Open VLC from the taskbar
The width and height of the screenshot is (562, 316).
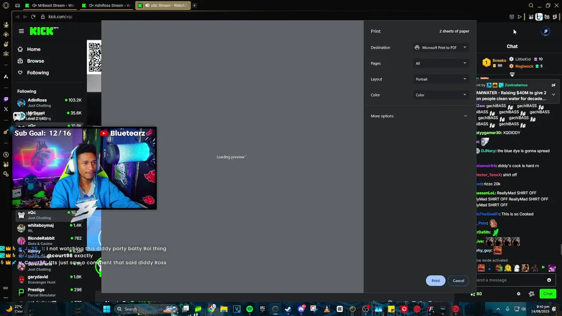327,309
